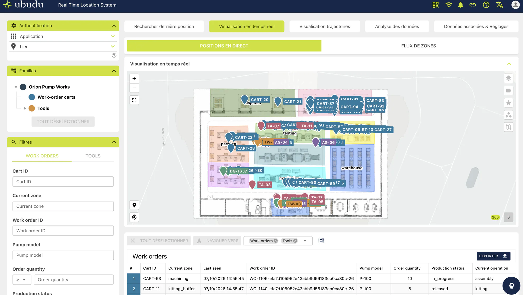Image resolution: width=523 pixels, height=295 pixels.
Task: Open the help question mark in header
Action: point(486,5)
